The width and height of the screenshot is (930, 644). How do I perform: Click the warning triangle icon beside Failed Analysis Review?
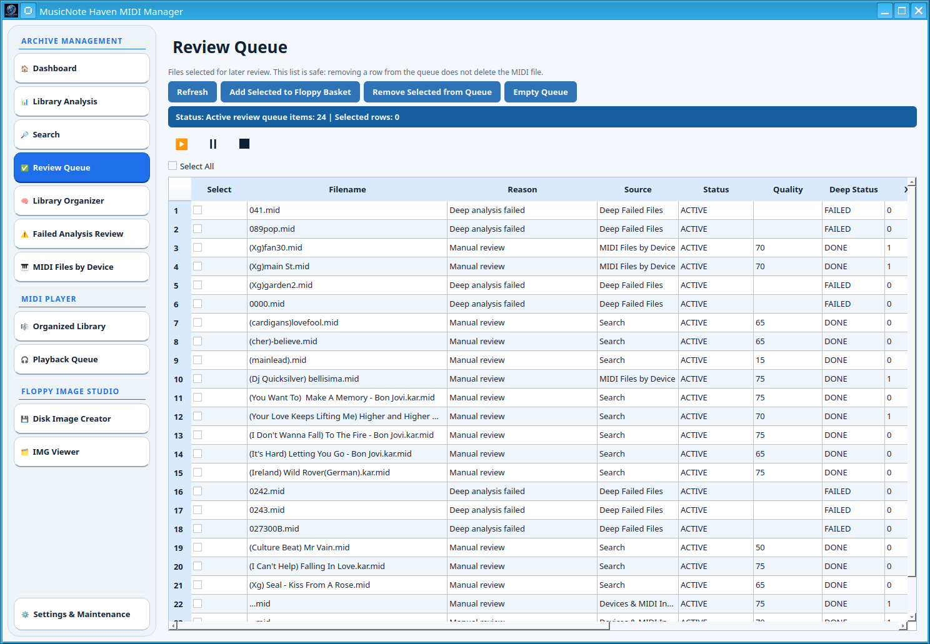tap(25, 234)
